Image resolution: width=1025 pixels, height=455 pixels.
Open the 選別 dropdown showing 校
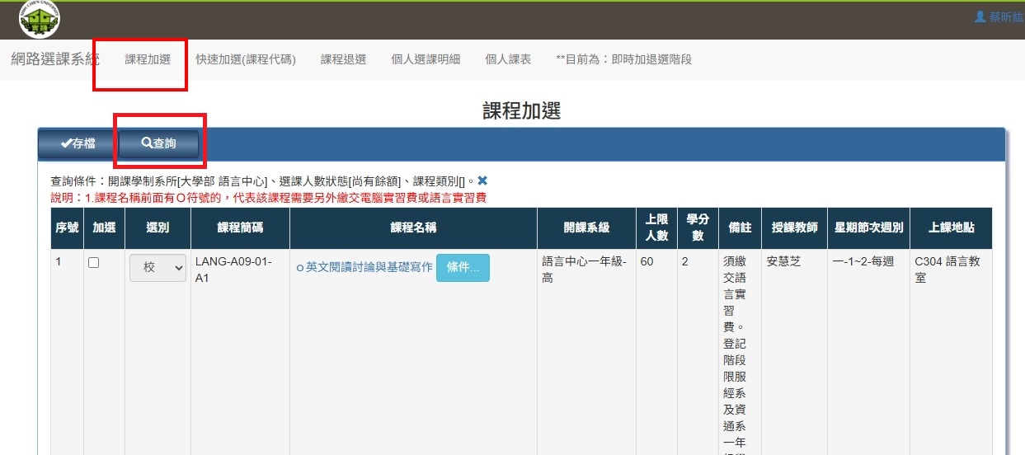click(x=158, y=268)
